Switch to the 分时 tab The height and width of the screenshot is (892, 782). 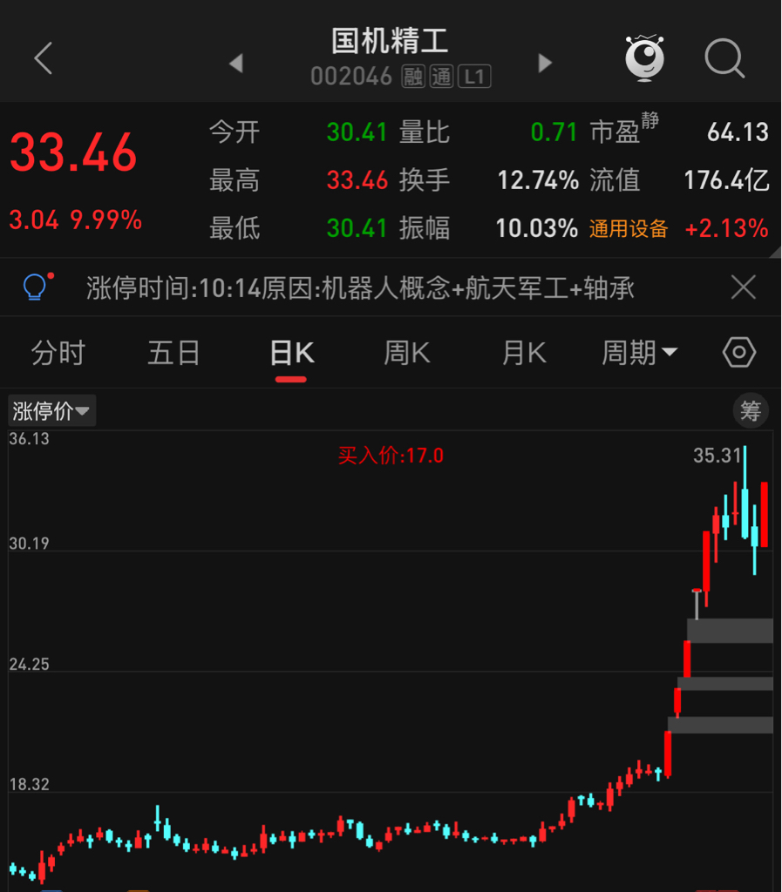58,353
